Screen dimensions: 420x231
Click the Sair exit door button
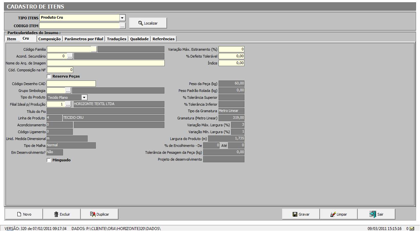tap(376, 214)
